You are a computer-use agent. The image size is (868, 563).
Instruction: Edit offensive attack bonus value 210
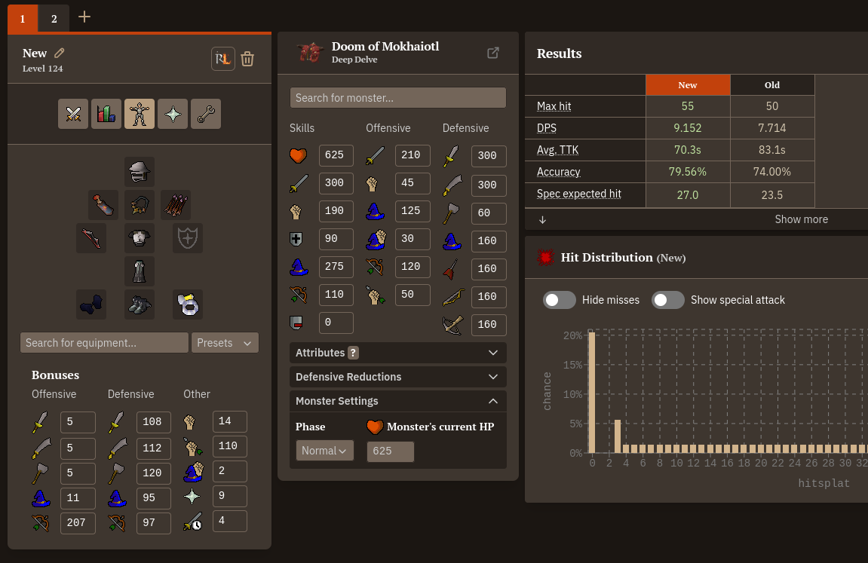[413, 155]
